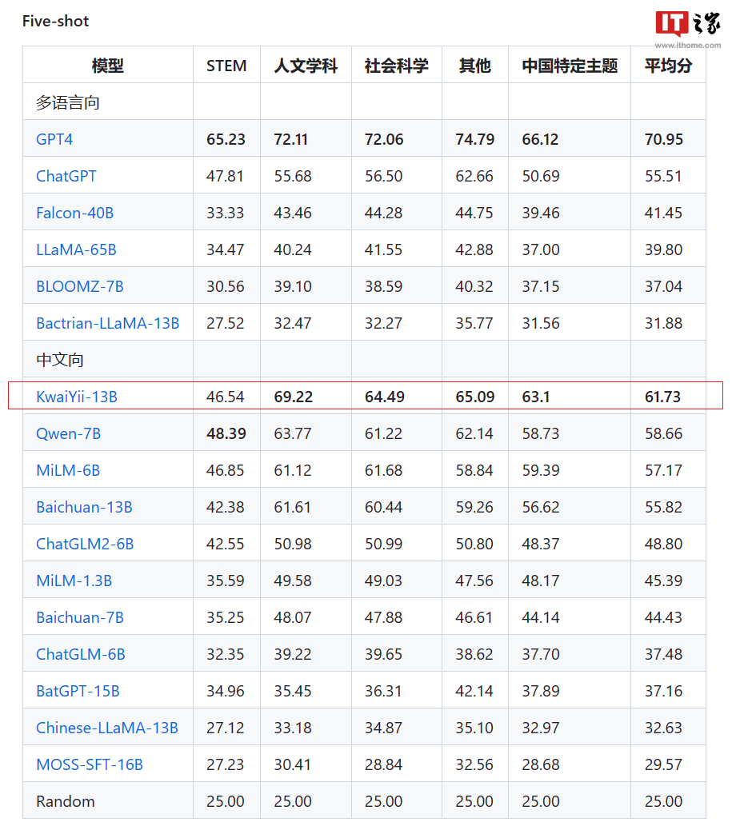Open the BatGPT-15B link
This screenshot has height=834, width=732.
click(x=72, y=690)
